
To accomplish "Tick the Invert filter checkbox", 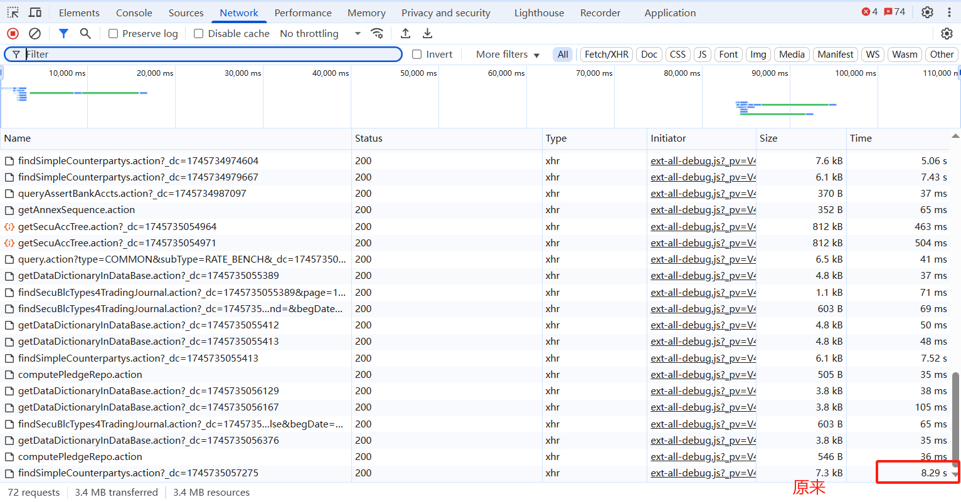I will point(417,55).
